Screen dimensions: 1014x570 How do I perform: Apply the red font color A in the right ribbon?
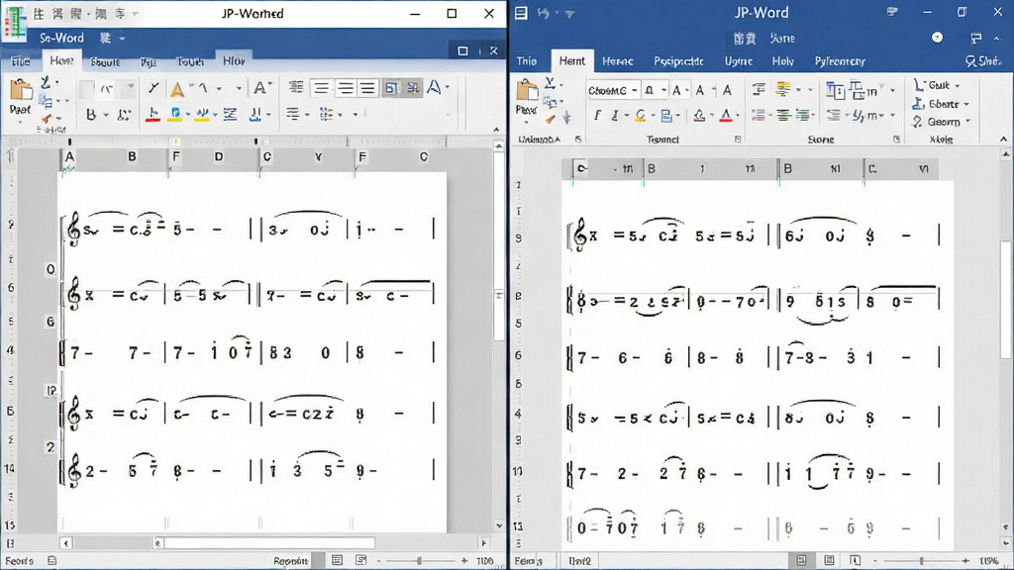(726, 116)
